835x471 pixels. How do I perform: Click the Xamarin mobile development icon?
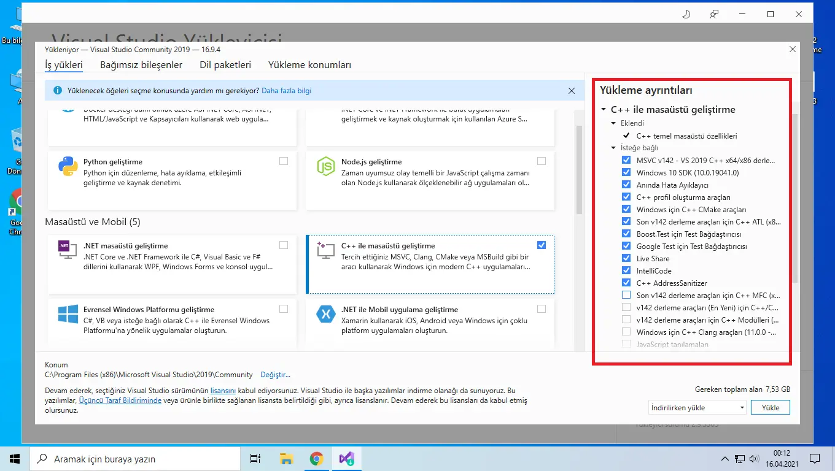325,314
